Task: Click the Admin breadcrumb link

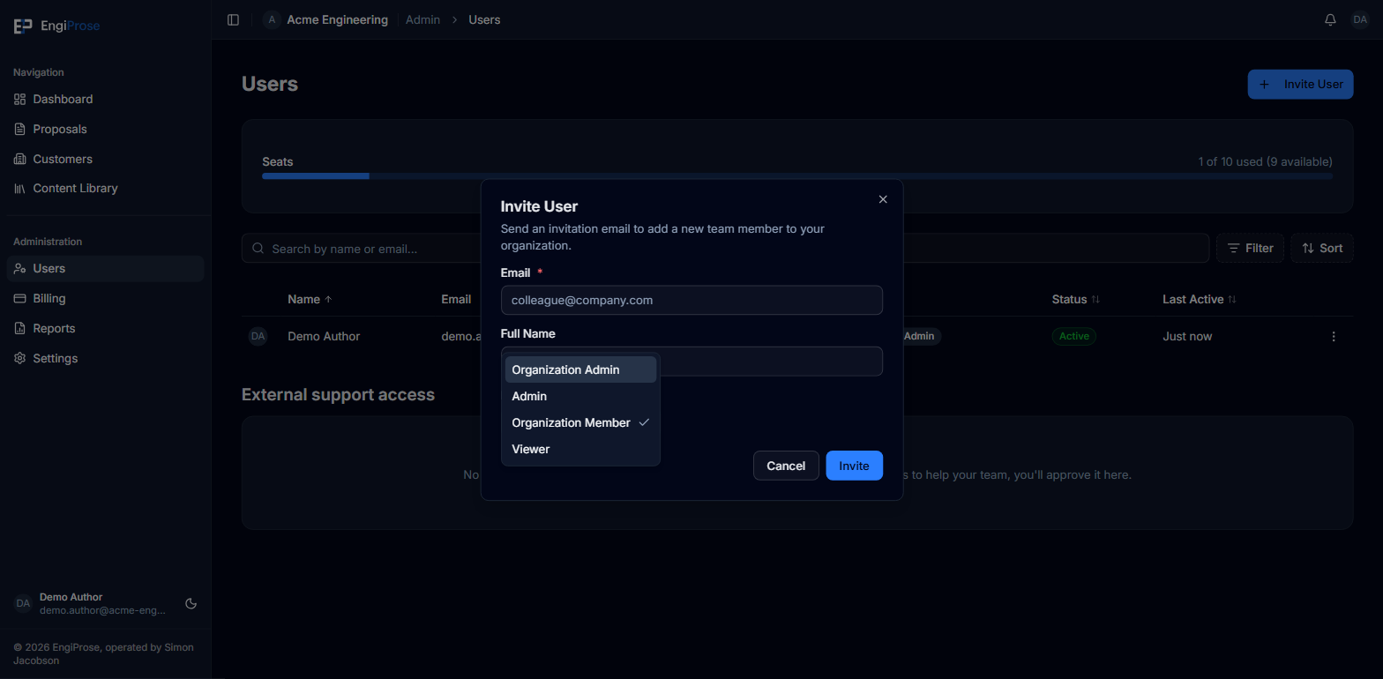Action: 422,19
